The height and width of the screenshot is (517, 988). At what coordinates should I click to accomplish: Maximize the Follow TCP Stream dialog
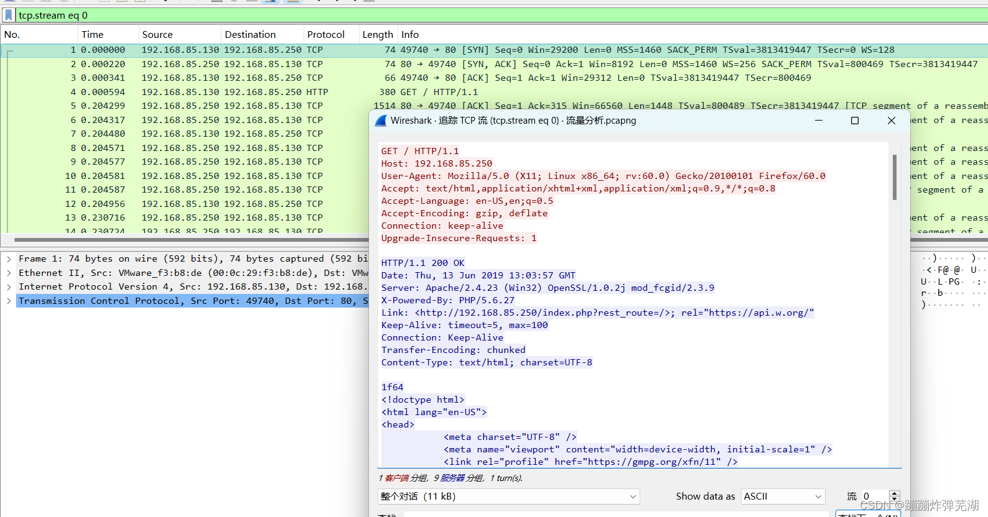coord(855,121)
